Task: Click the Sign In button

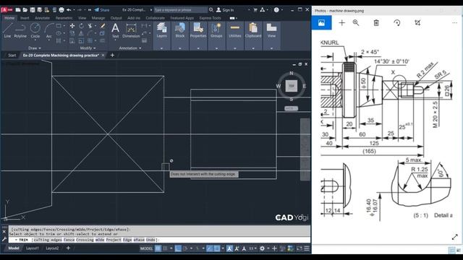Action: [x=225, y=9]
